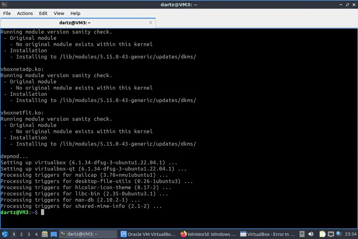Click the 'vboxnetflt.ko:' line
This screenshot has width=358, height=239.
22,113
